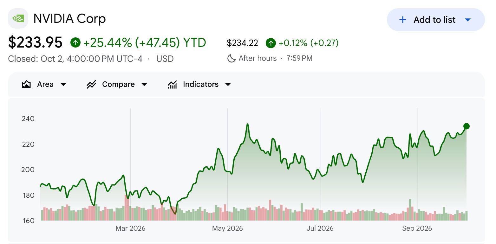Click the Mar 2026 axis label
Image resolution: width=496 pixels, height=244 pixels.
(x=130, y=228)
